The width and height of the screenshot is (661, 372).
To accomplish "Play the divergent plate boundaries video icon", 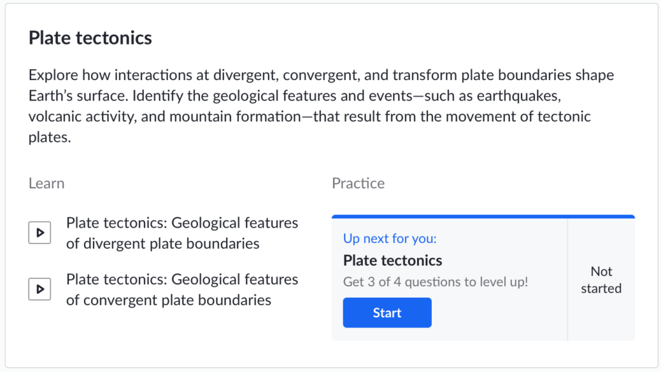I will point(39,233).
